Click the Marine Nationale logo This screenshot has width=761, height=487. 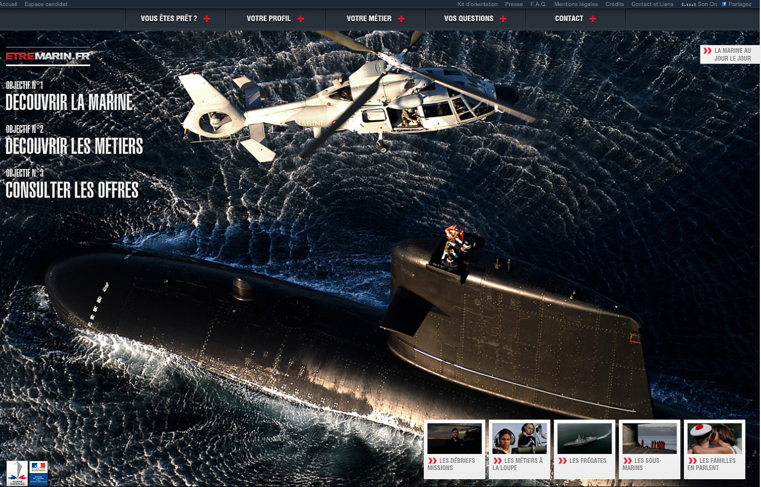point(16,473)
